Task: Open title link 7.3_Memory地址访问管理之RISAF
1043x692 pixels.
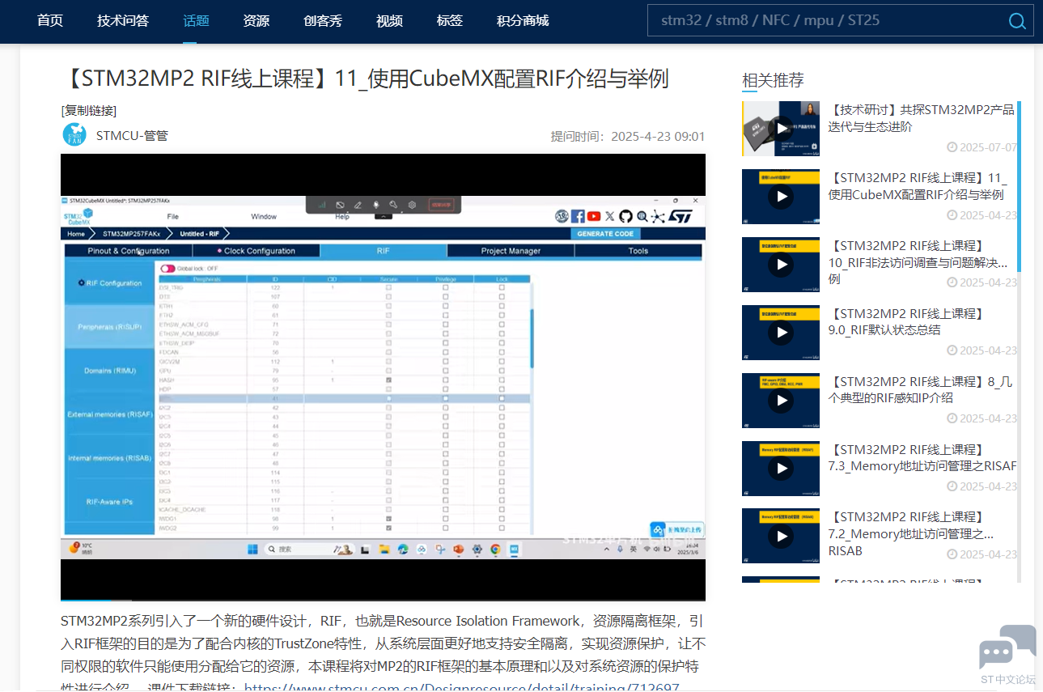Action: [921, 457]
